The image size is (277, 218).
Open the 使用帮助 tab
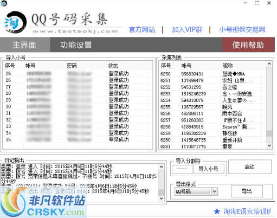pyautogui.click(x=248, y=45)
